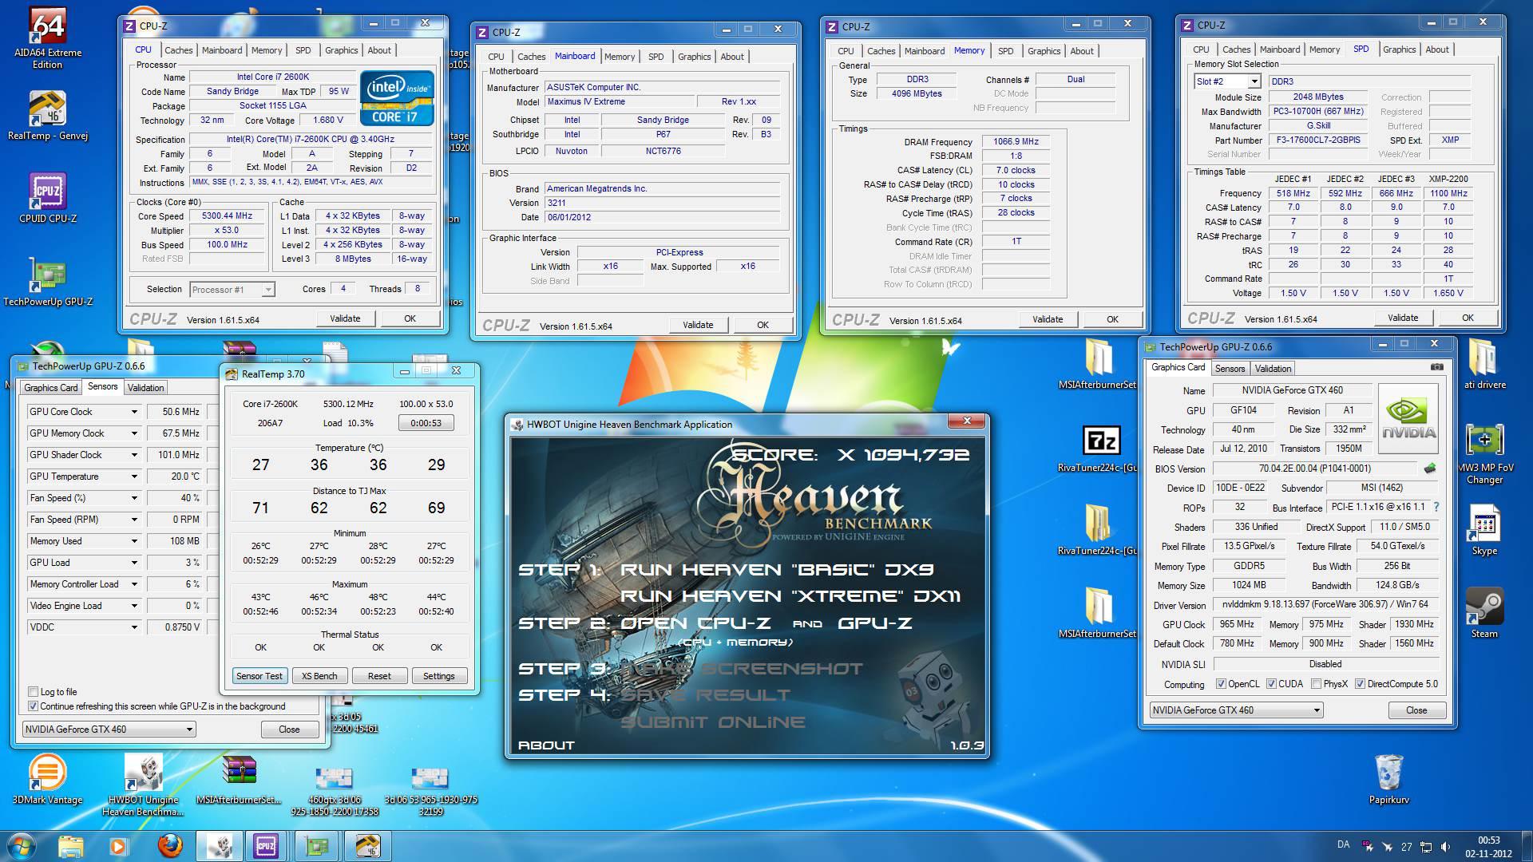This screenshot has height=862, width=1533.
Task: Open AIDA64 Extreme Edition desktop icon
Action: click(48, 37)
